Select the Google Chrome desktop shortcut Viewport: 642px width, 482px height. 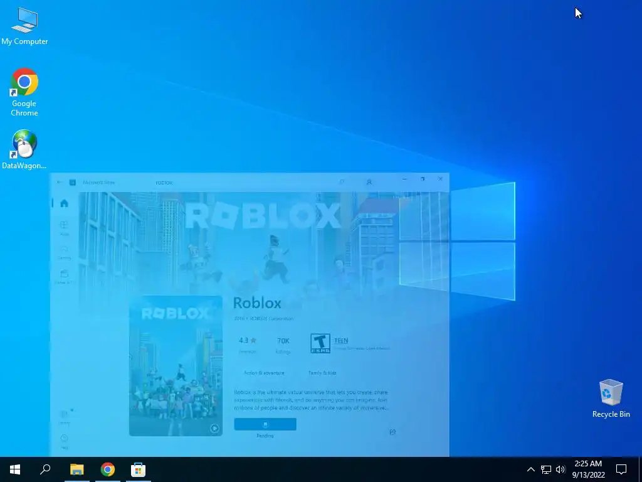[24, 92]
